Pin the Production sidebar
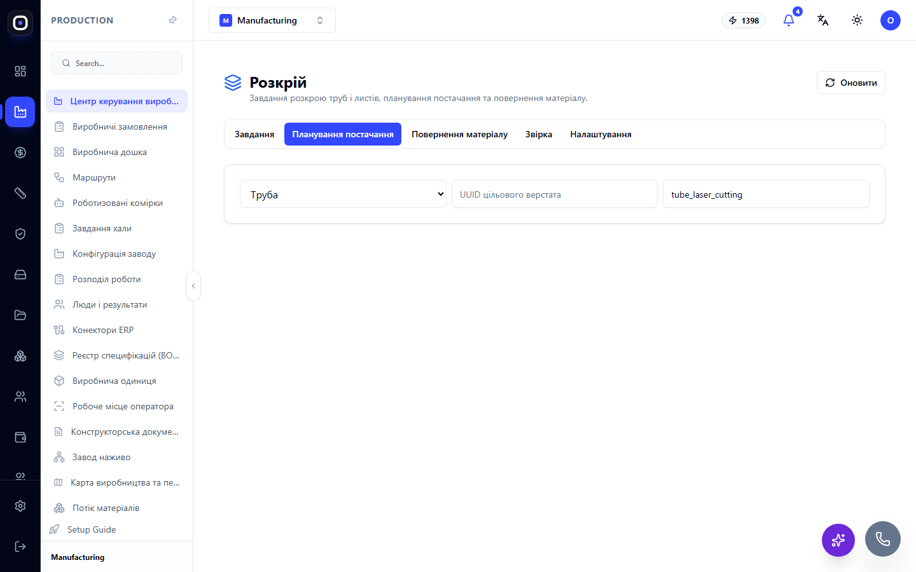 coord(172,20)
